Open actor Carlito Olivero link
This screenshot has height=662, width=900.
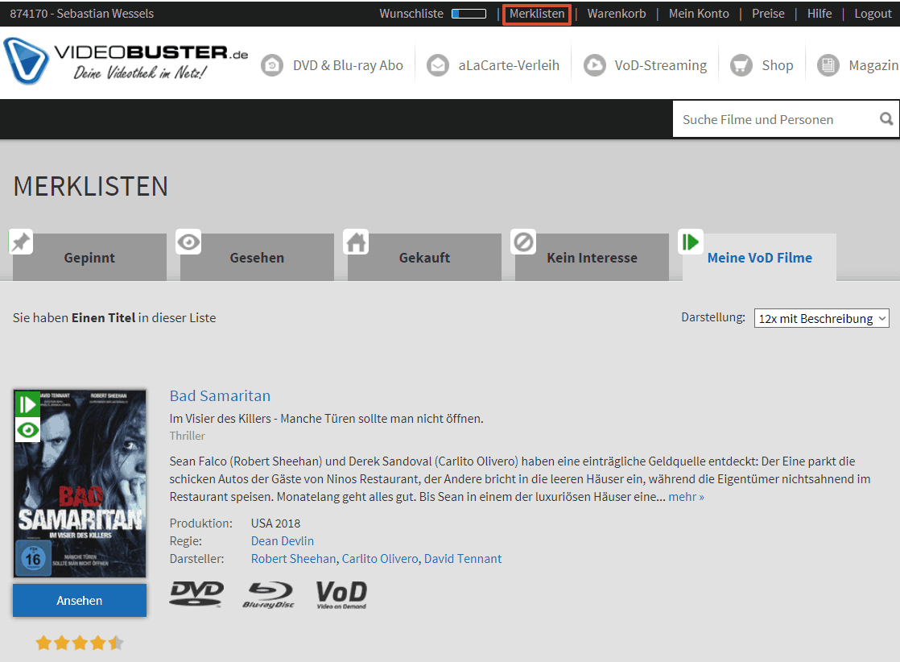(380, 559)
